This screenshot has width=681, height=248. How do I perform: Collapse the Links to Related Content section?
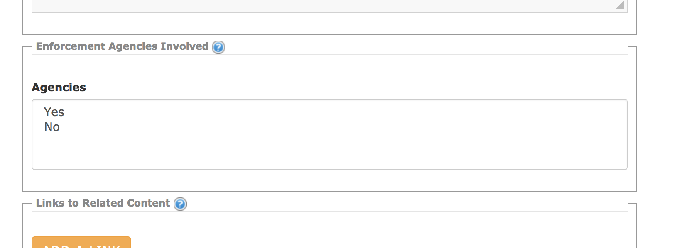tap(103, 203)
